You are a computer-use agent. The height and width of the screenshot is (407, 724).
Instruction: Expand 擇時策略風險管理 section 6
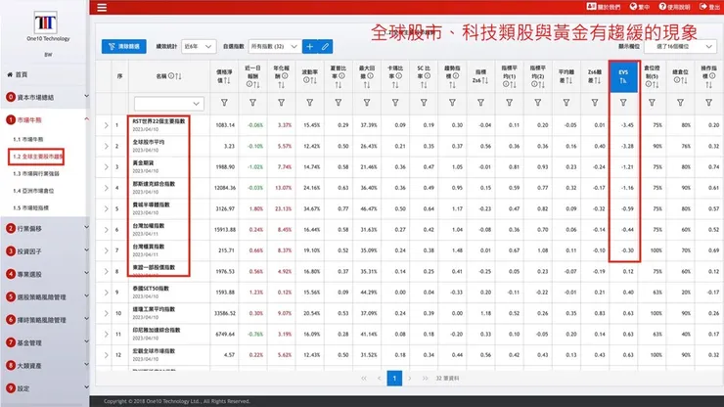pos(45,320)
